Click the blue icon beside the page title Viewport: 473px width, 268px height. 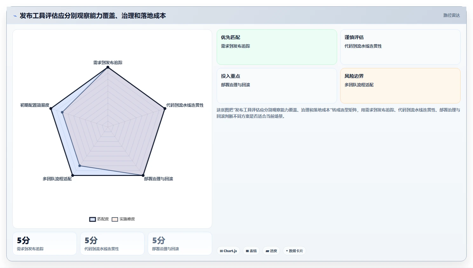pyautogui.click(x=15, y=16)
